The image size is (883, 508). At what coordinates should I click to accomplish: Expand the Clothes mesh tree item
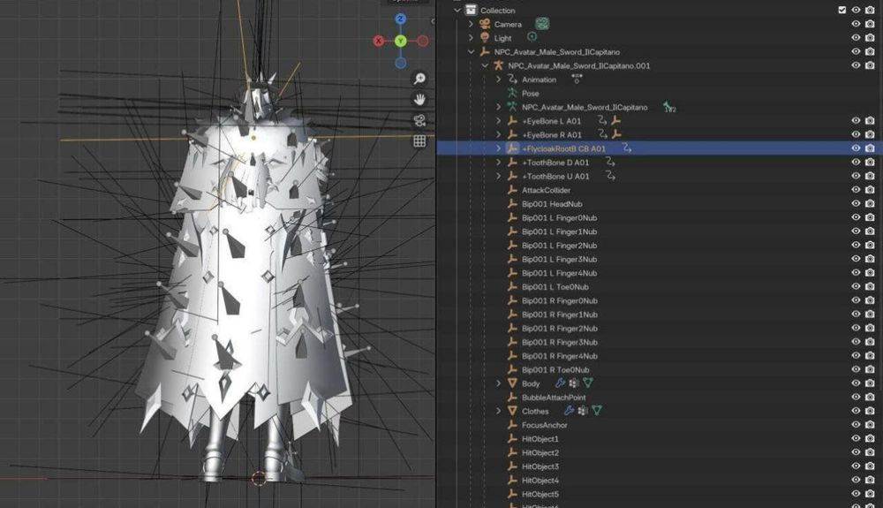pos(498,411)
